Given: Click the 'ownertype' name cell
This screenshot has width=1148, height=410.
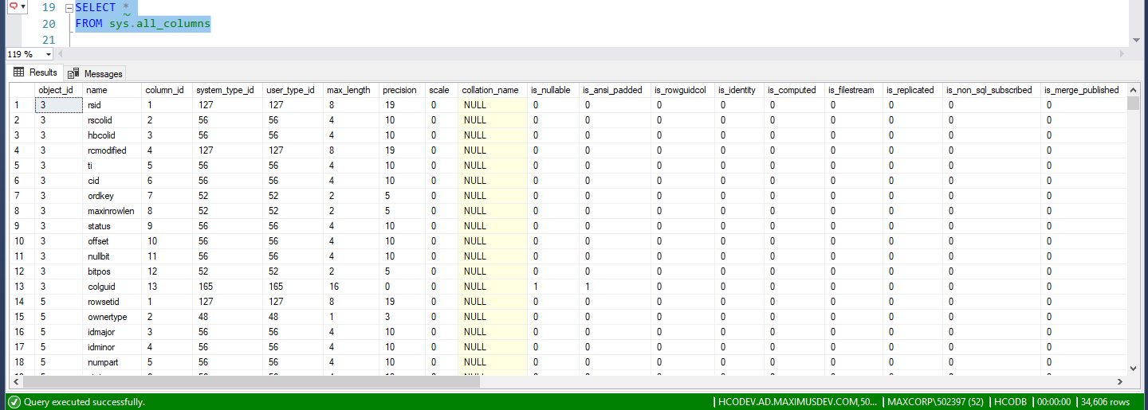Looking at the screenshot, I should click(x=112, y=317).
